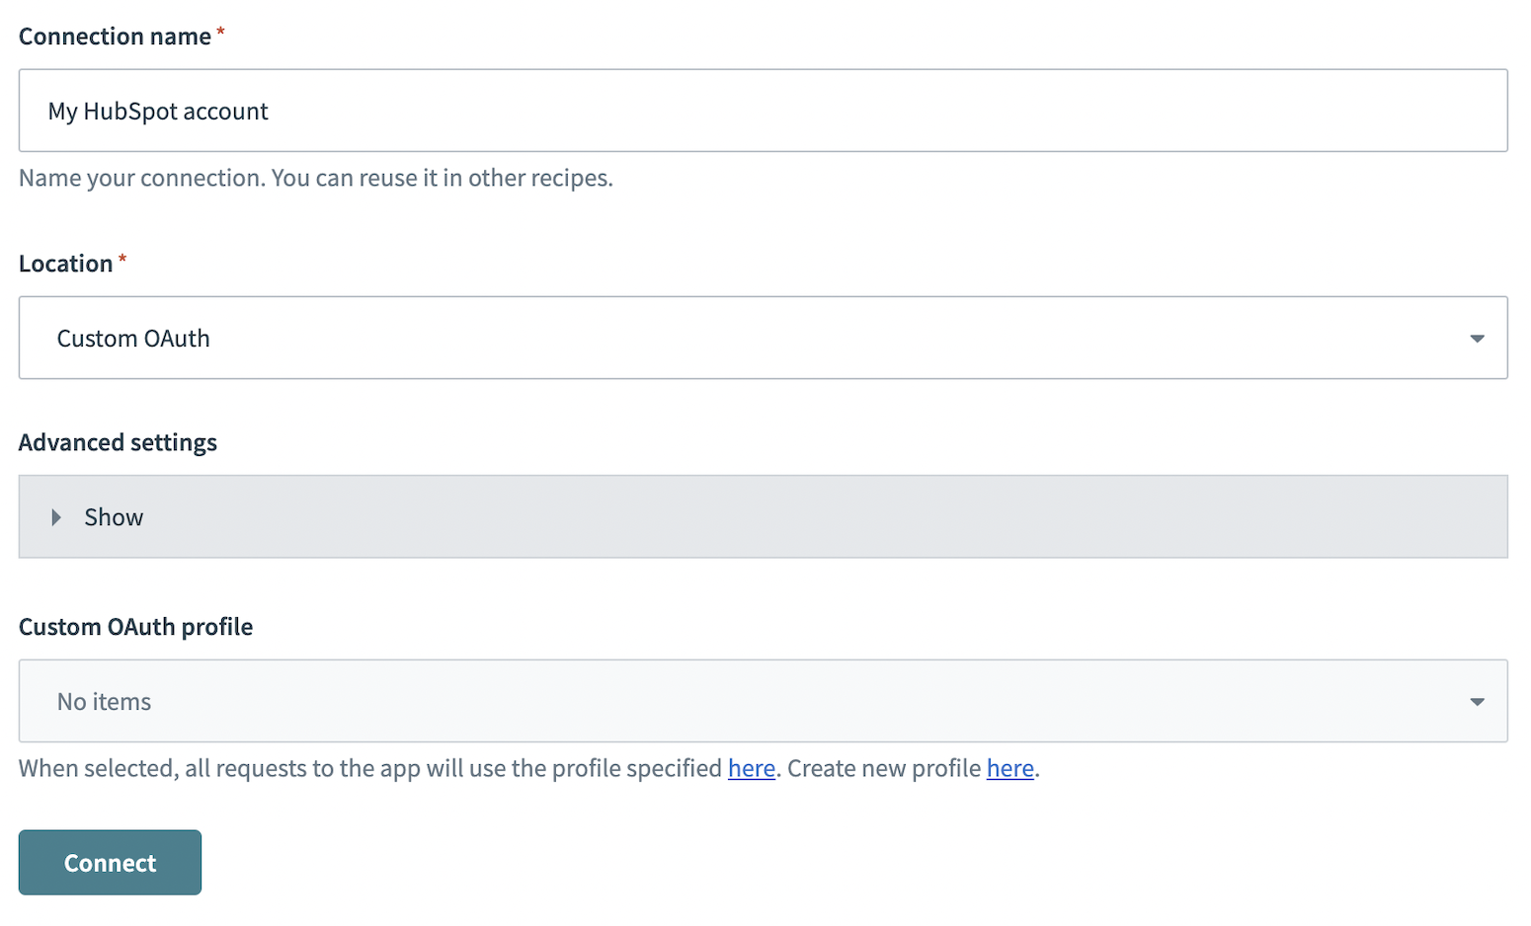The image size is (1531, 926).
Task: Expand the Advanced settings Show section
Action: pos(763,517)
